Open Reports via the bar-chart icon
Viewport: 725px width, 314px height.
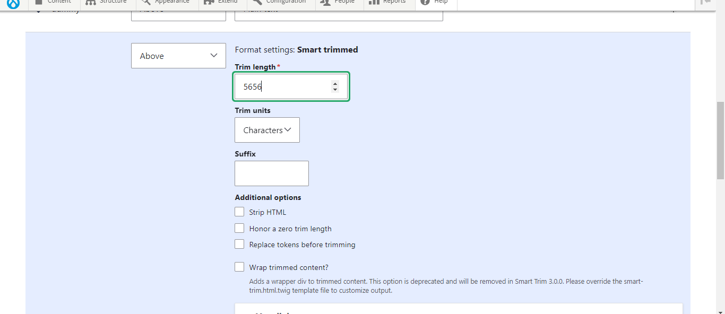point(374,2)
